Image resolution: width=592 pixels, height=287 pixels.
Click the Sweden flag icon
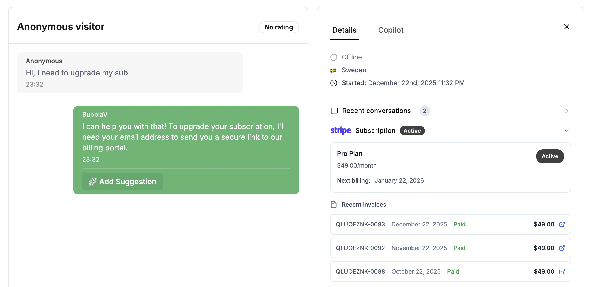tap(334, 70)
